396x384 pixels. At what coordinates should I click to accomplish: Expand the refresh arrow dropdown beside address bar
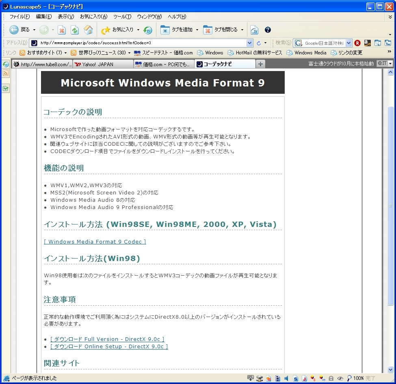(x=265, y=43)
